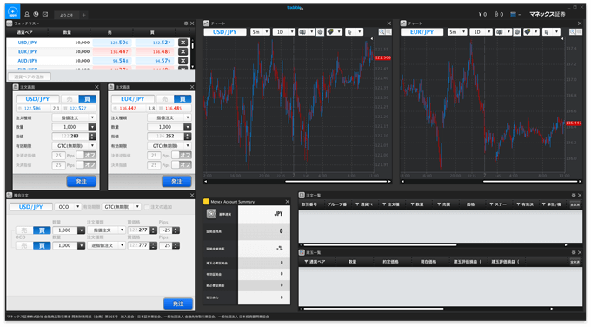591x327 pixels.
Task: Add a new workspace tab with plus
Action: (83, 15)
